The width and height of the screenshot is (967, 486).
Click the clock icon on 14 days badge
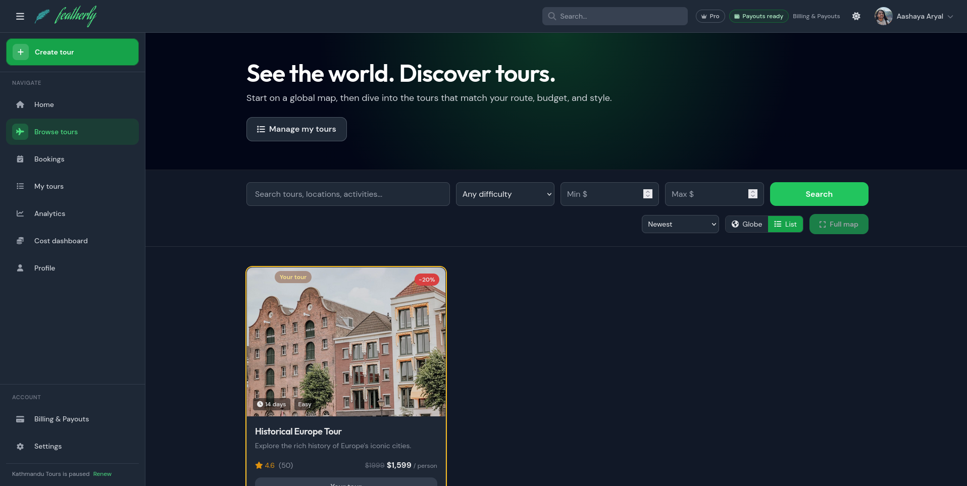260,404
